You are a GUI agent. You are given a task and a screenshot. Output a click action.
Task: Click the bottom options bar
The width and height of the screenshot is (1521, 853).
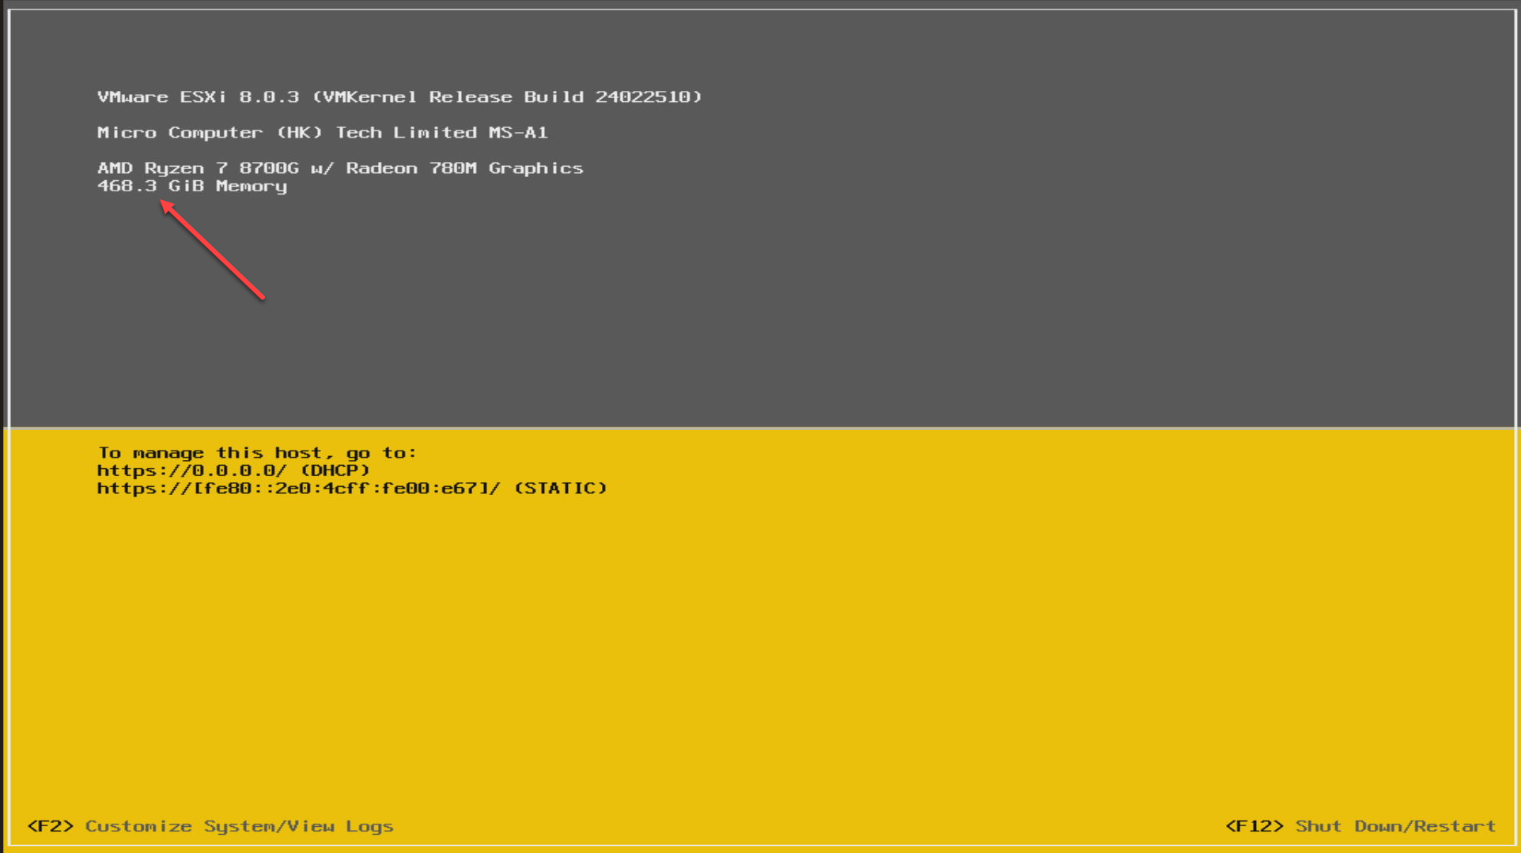tap(759, 825)
